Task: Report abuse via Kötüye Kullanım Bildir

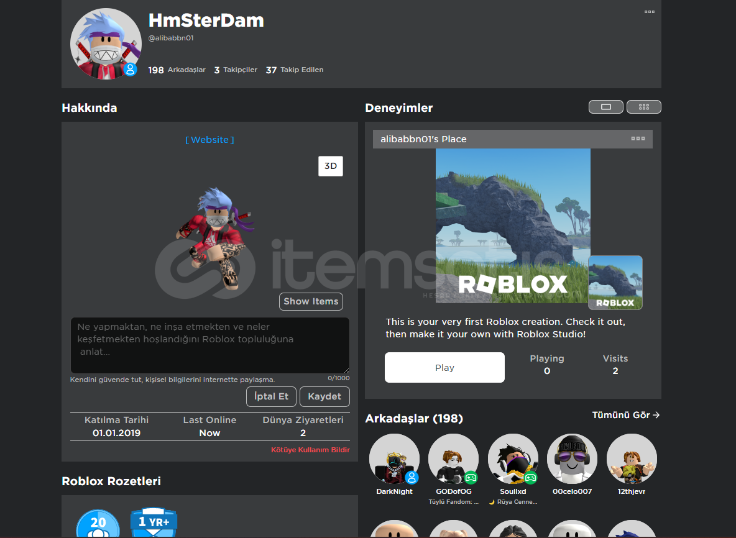Action: (310, 450)
